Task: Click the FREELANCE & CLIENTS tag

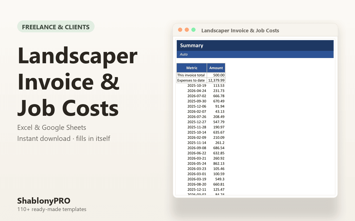Action: tap(56, 27)
